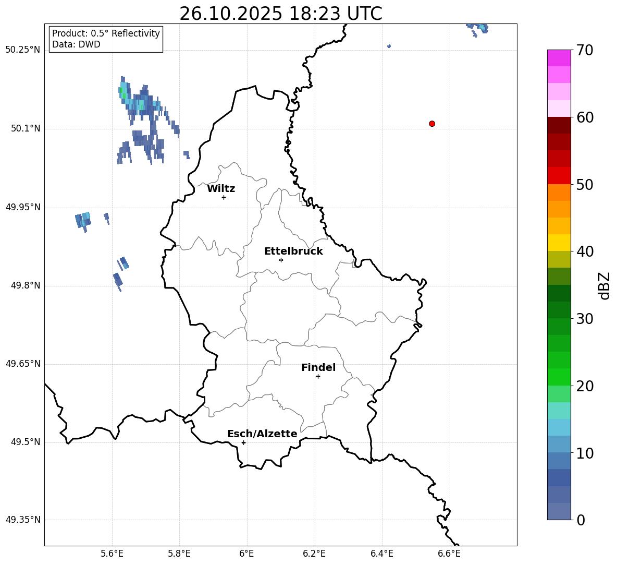Click the 60 colorbar tick label
617x564 pixels.
[x=585, y=117]
